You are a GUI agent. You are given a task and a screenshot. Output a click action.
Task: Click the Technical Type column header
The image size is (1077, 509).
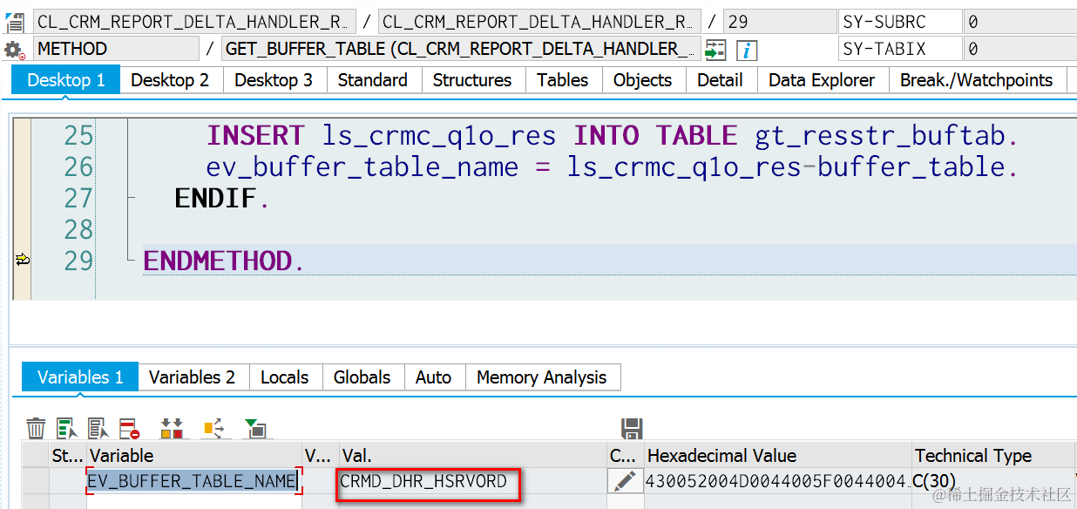pyautogui.click(x=992, y=456)
